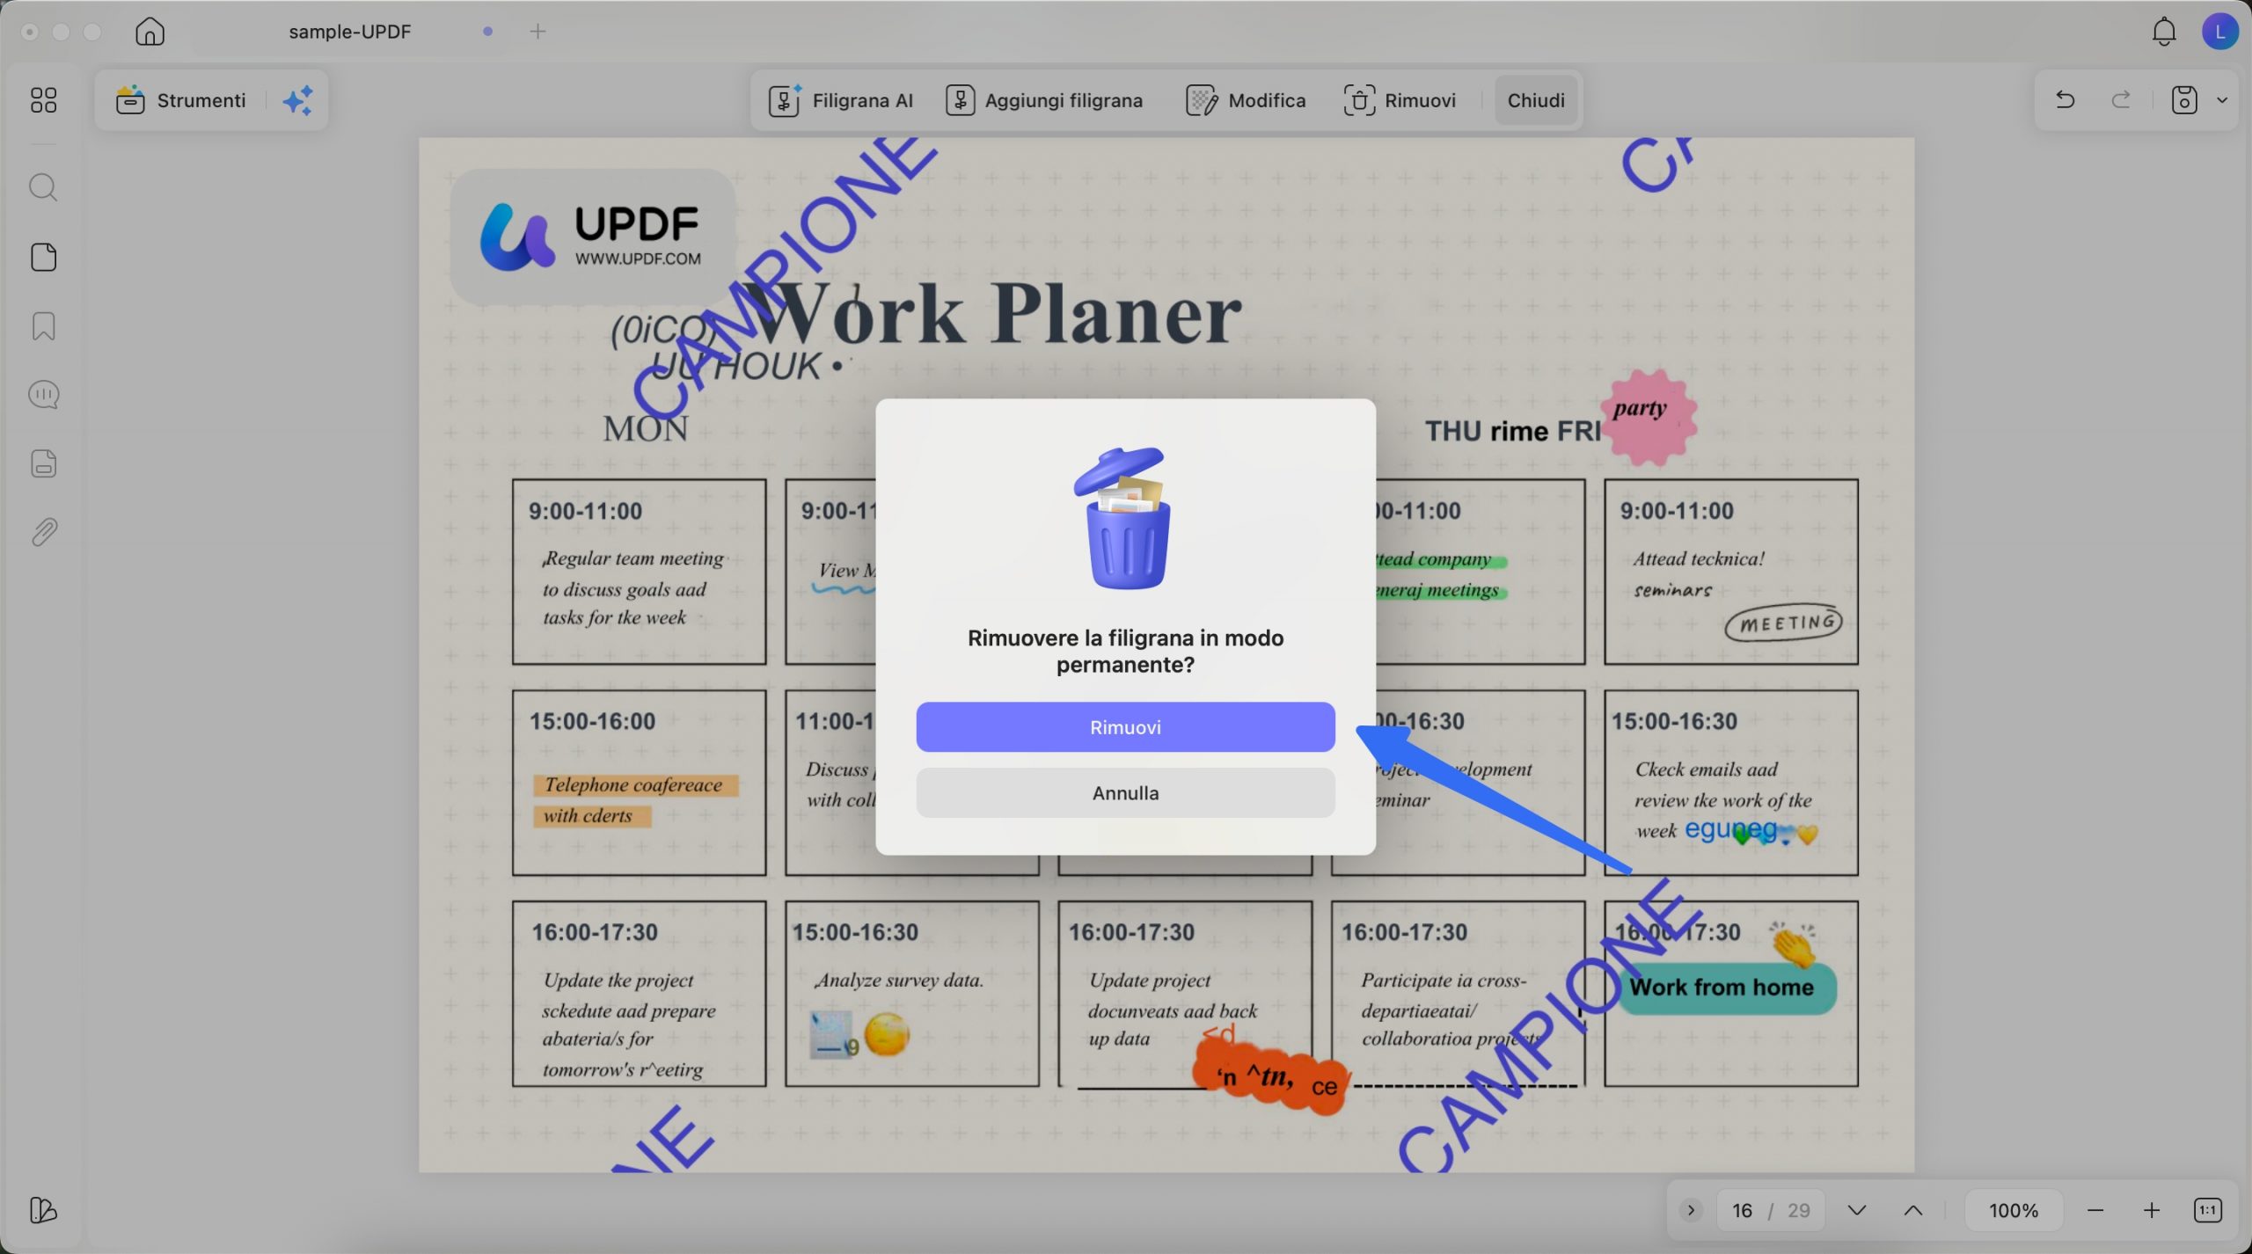Open the layers icon at sidebar bottom
The width and height of the screenshot is (2252, 1254).
pyautogui.click(x=43, y=1210)
